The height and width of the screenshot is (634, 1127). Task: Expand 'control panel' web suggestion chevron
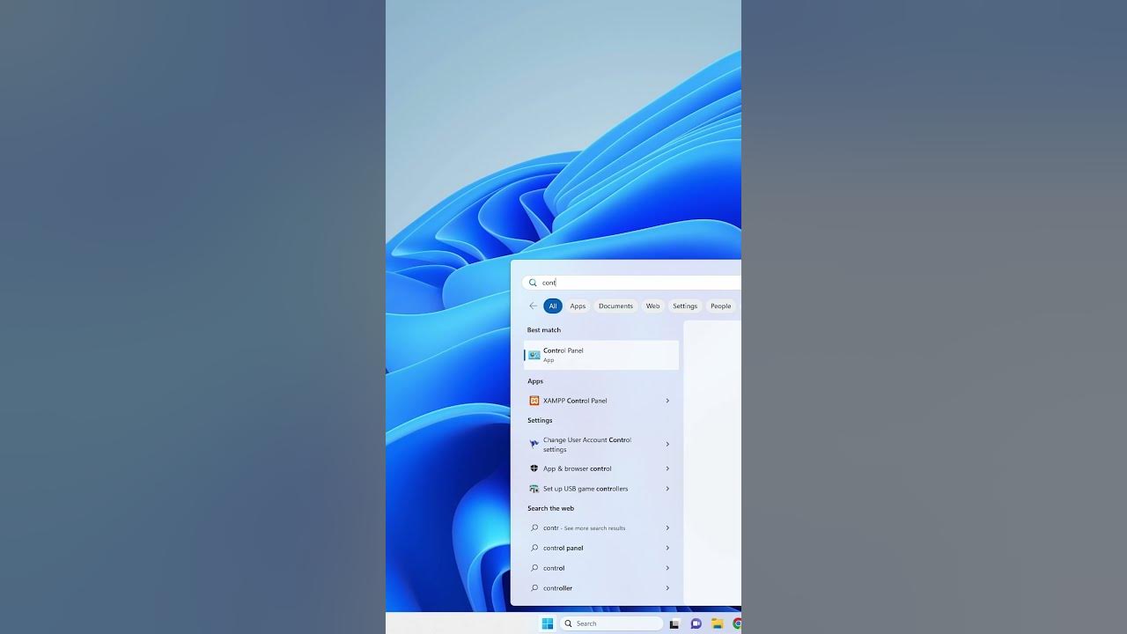point(667,548)
